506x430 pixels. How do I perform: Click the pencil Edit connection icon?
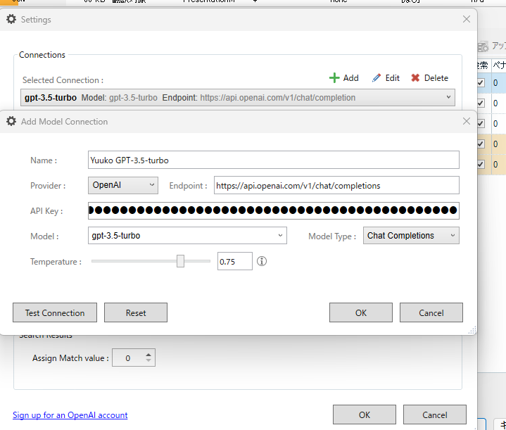[x=377, y=78]
